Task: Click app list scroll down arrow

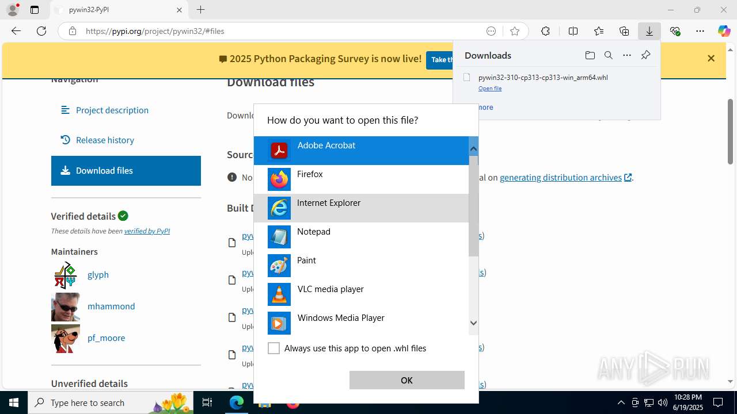Action: [x=473, y=323]
